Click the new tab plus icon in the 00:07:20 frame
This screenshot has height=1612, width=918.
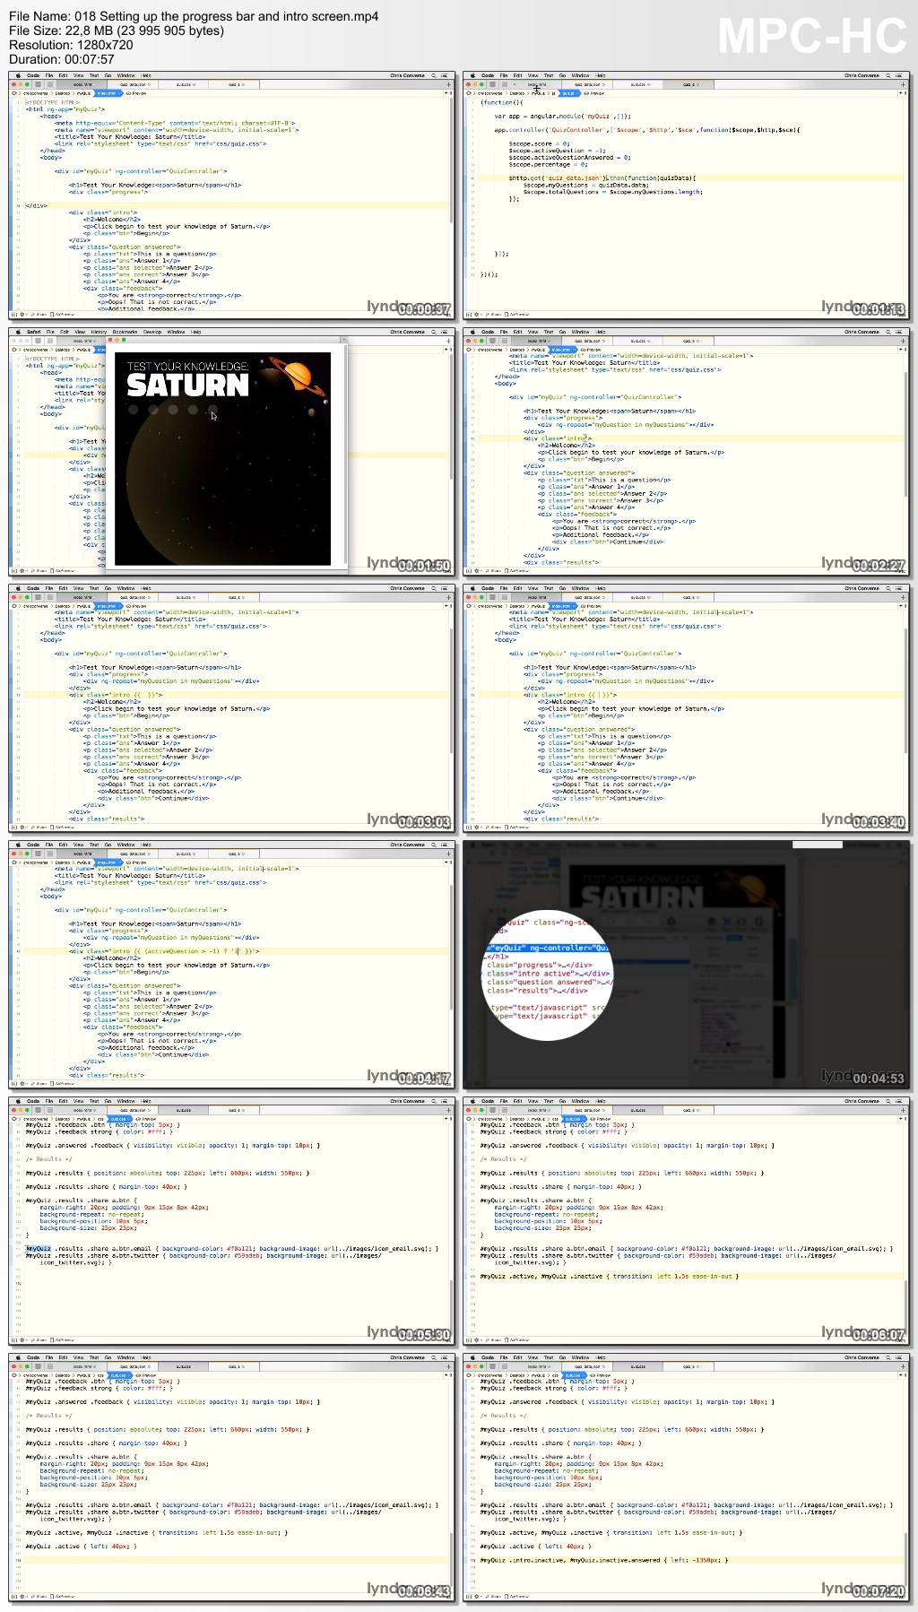(903, 1366)
